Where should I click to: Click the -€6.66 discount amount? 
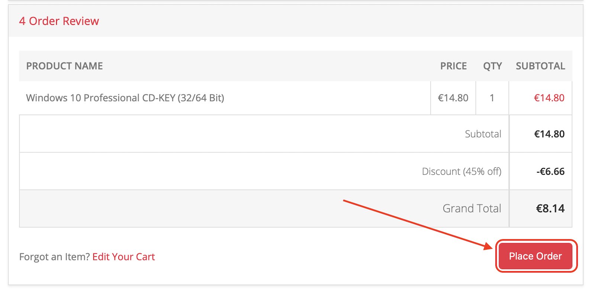(x=550, y=172)
